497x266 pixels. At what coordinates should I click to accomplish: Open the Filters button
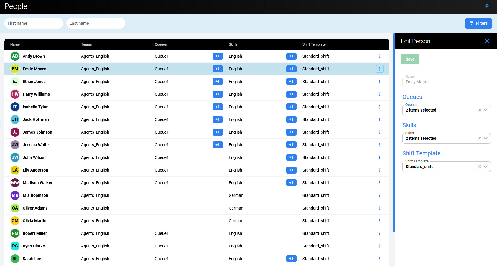click(478, 23)
